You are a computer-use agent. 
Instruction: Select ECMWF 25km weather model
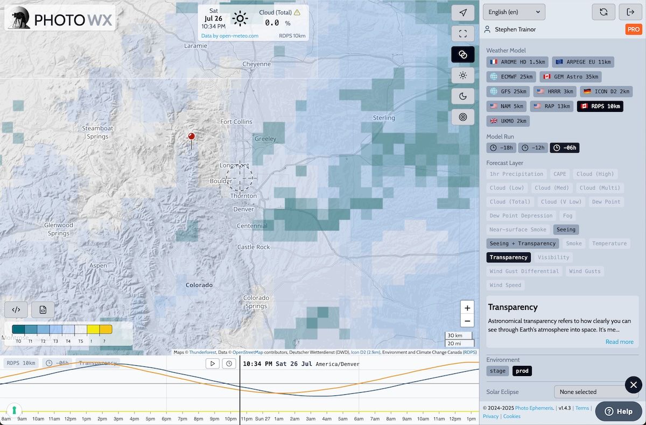(x=511, y=76)
